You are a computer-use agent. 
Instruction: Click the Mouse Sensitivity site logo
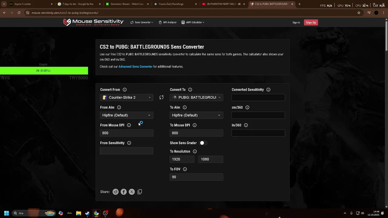(x=93, y=22)
